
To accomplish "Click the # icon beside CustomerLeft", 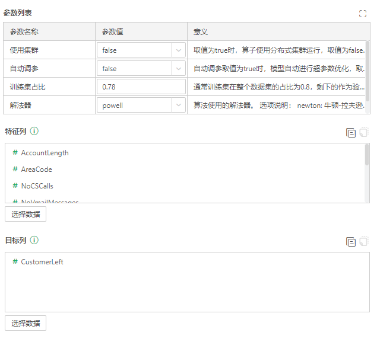I will 15,261.
